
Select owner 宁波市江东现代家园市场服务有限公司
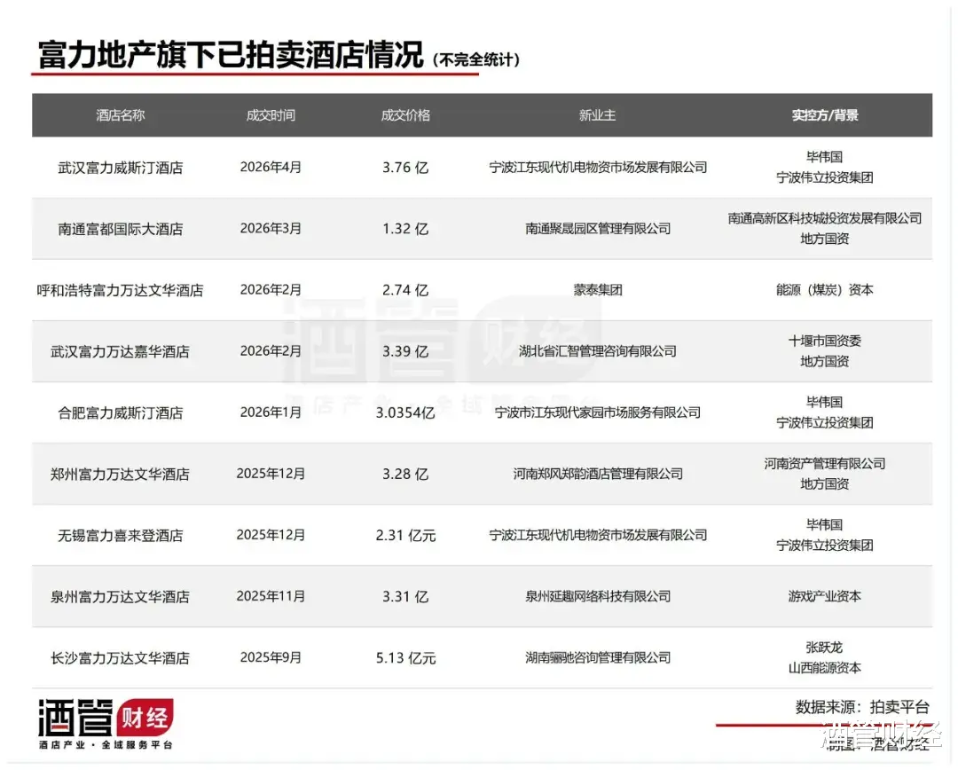[x=598, y=413]
